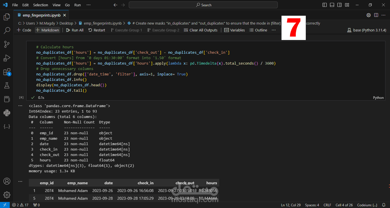Toggle the secondary sidebar visibility
Image resolution: width=390 pixels, height=208 pixels.
pyautogui.click(x=339, y=5)
